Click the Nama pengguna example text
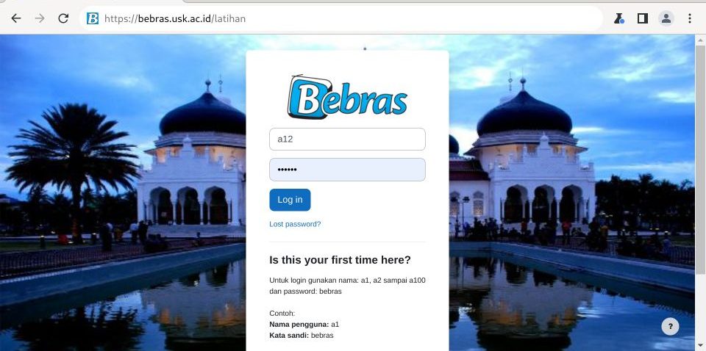Screen dimensions: 706x351 [304, 325]
